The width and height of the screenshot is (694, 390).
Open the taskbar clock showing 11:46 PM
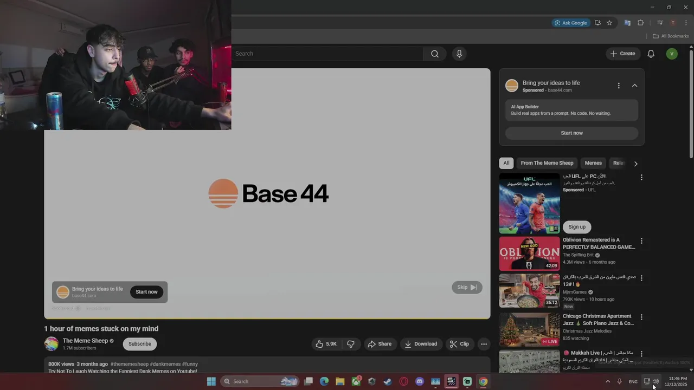(x=677, y=381)
